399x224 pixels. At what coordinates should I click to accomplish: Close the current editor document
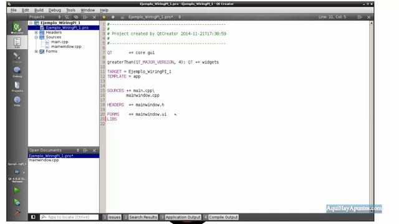368,17
